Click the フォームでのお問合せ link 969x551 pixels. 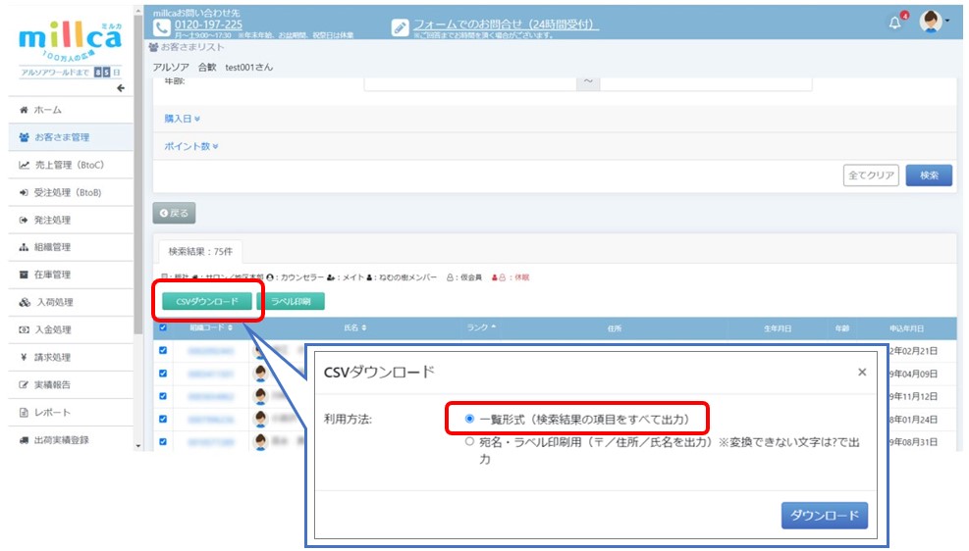click(506, 24)
